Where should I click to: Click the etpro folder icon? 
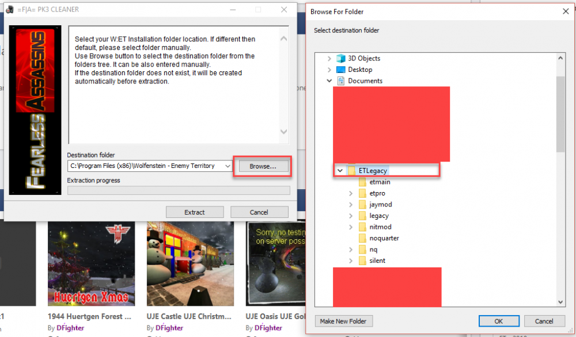pyautogui.click(x=362, y=193)
